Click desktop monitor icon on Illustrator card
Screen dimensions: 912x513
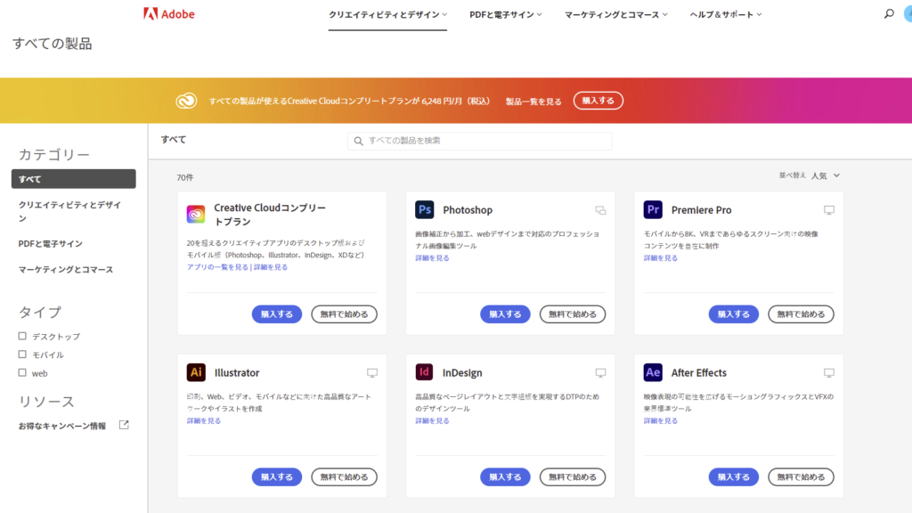(371, 373)
